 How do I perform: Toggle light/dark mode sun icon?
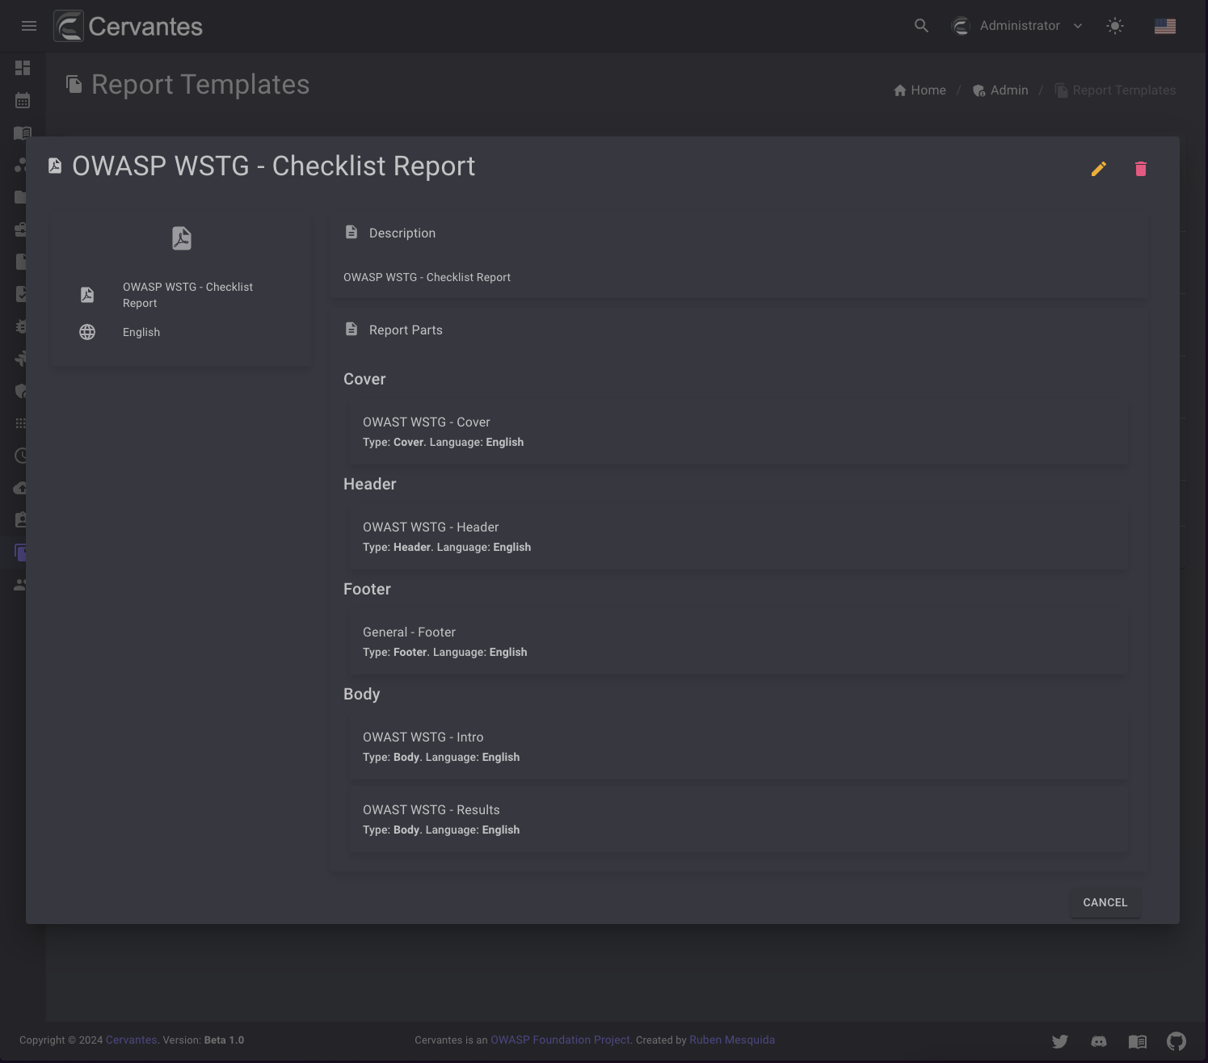pos(1115,26)
